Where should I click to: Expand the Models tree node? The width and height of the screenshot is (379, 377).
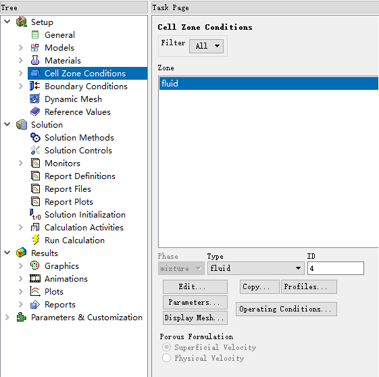(21, 47)
